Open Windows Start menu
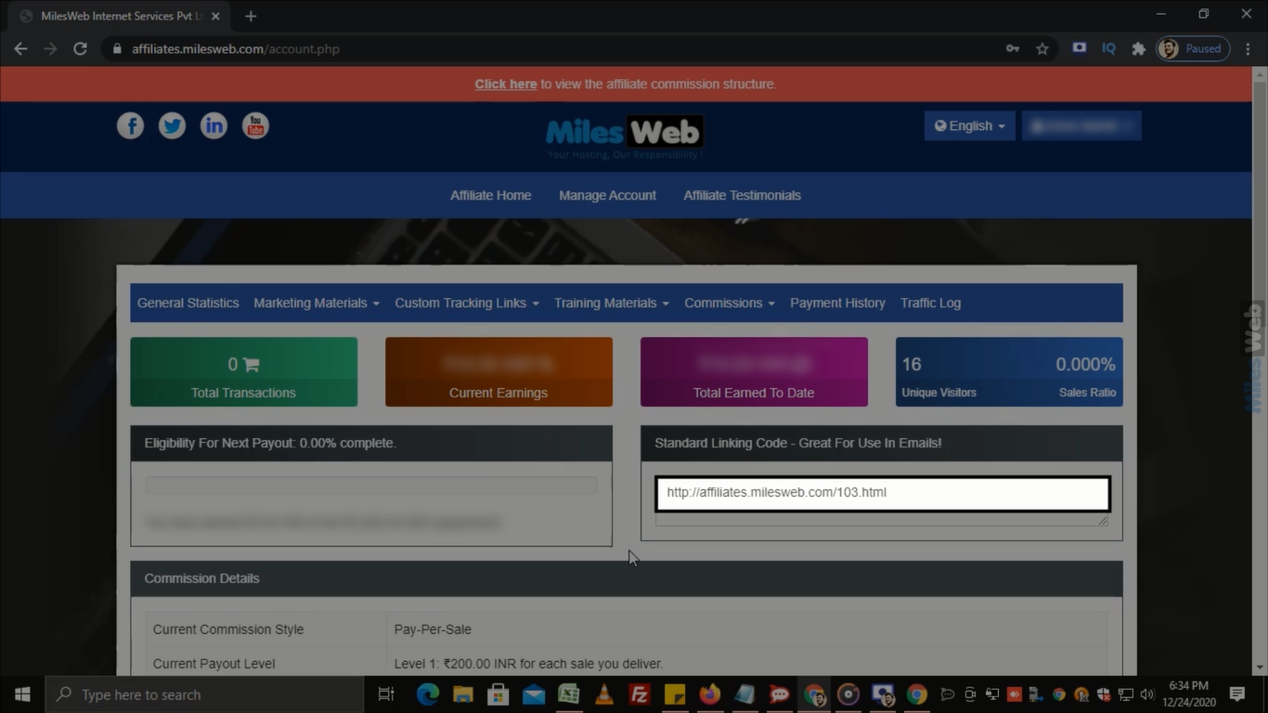This screenshot has width=1268, height=713. coord(22,694)
